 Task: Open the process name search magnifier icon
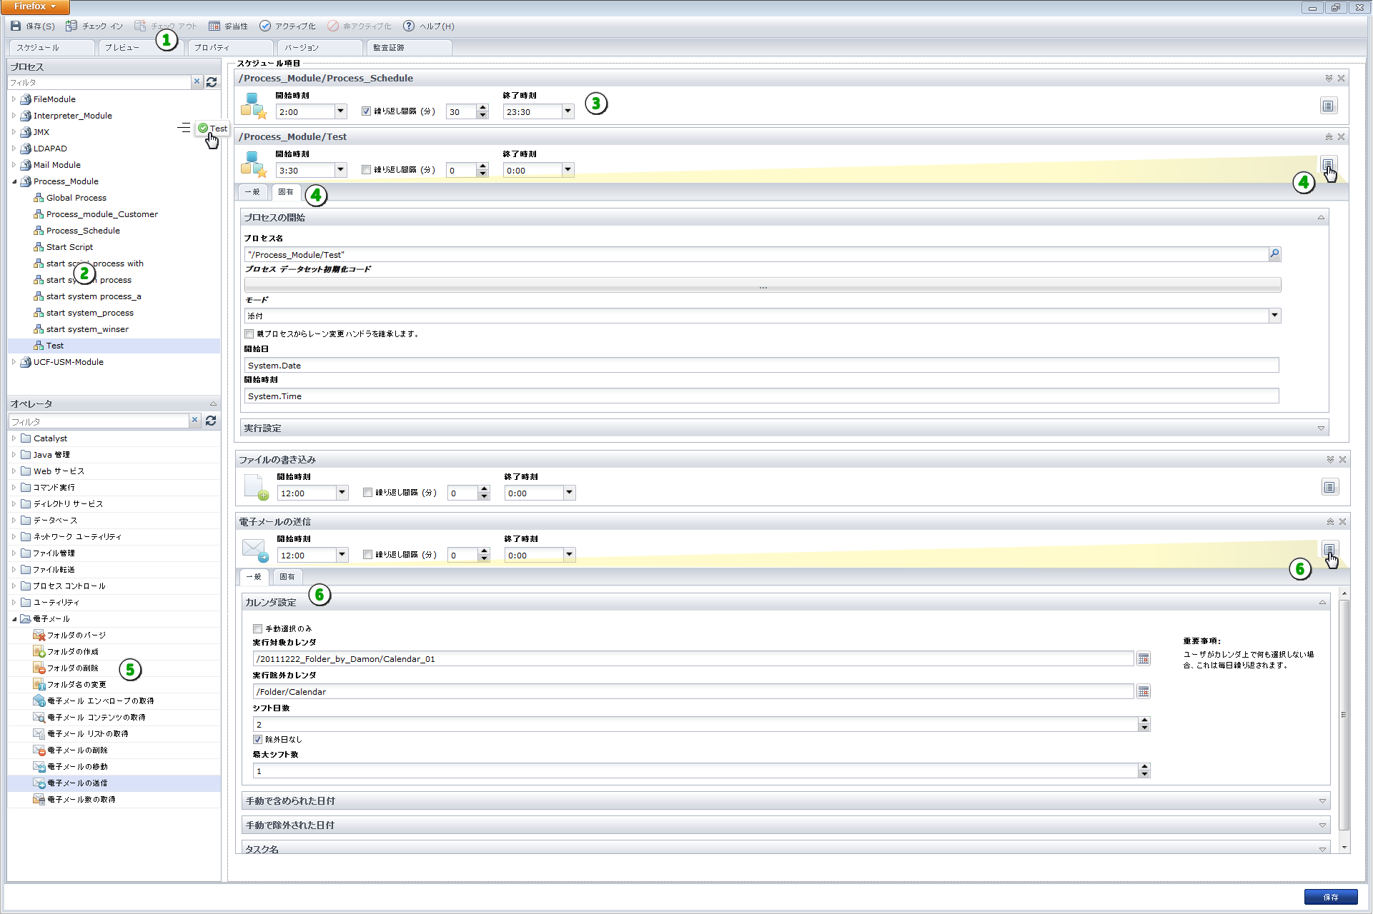point(1274,254)
